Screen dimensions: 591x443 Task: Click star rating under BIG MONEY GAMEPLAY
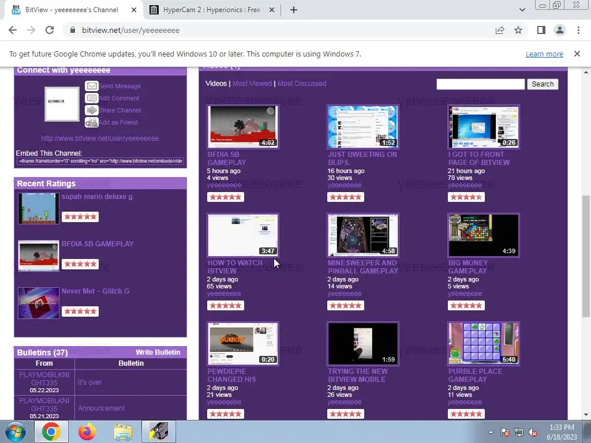tap(466, 306)
